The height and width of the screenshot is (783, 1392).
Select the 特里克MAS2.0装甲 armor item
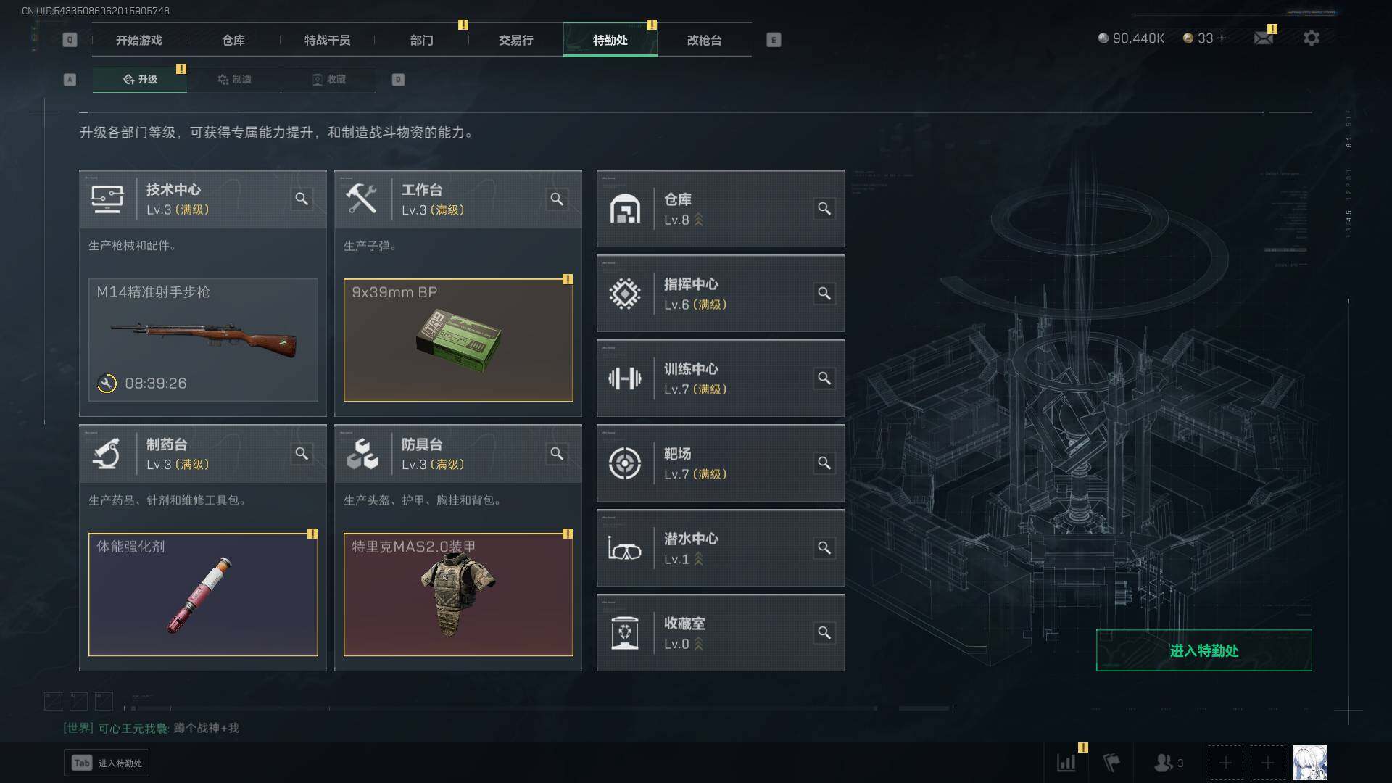click(x=458, y=594)
